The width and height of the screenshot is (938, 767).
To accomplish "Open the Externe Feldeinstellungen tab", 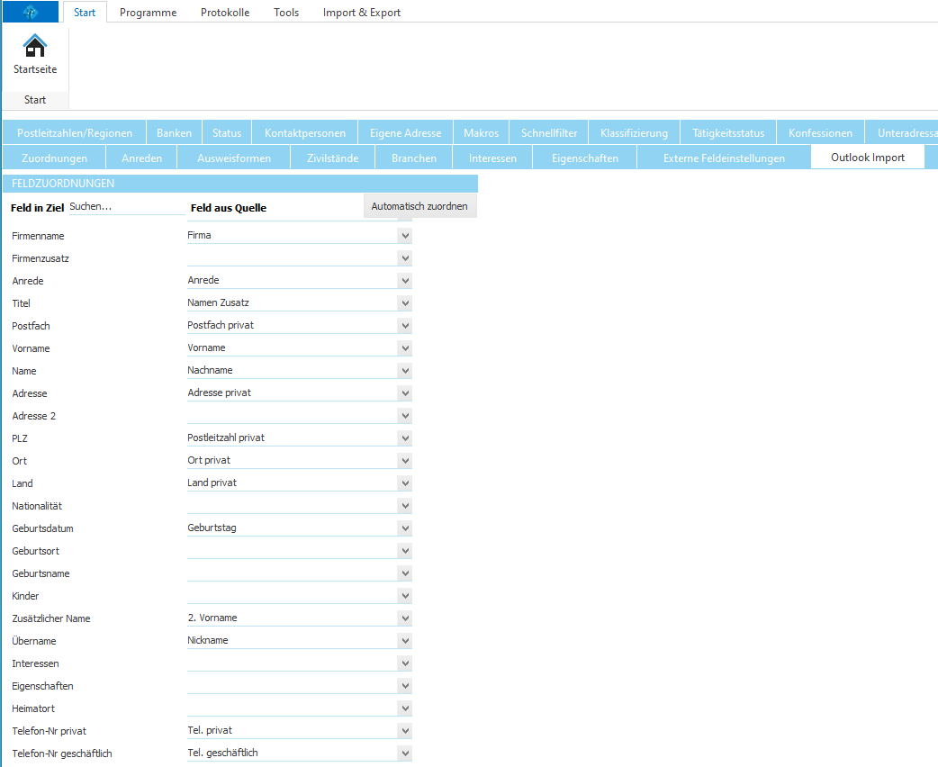I will coord(724,158).
